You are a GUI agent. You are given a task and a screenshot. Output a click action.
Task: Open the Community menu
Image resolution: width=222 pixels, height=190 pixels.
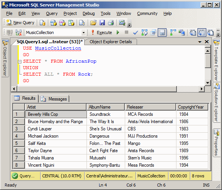pyautogui.click(x=147, y=13)
